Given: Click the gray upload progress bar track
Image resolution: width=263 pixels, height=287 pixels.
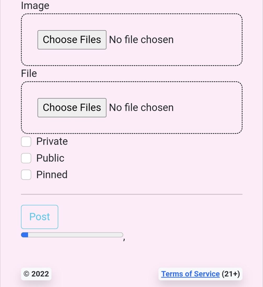Looking at the screenshot, I should (76, 235).
